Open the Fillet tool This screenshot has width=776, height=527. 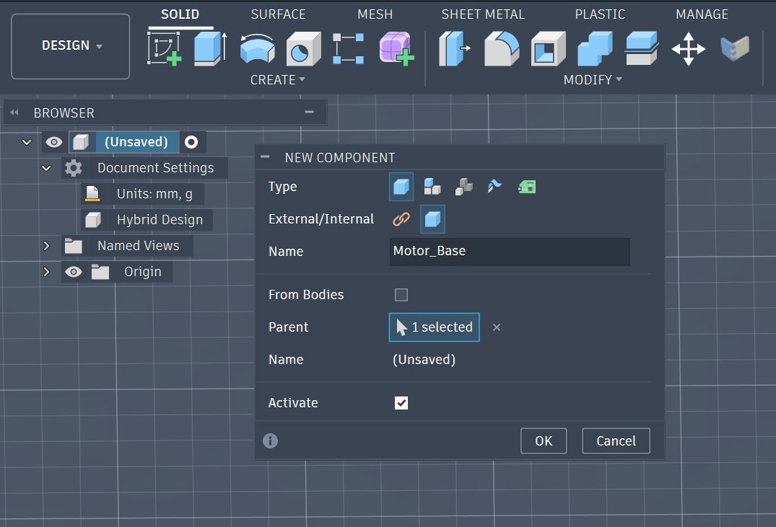[x=501, y=48]
